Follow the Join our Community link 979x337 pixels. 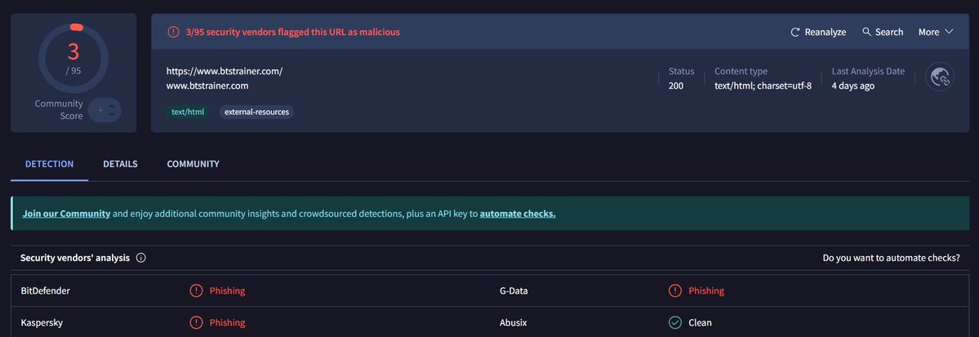coord(66,214)
